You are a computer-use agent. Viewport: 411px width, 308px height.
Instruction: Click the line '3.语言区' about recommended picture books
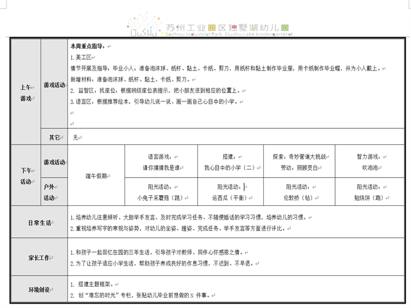[154, 101]
